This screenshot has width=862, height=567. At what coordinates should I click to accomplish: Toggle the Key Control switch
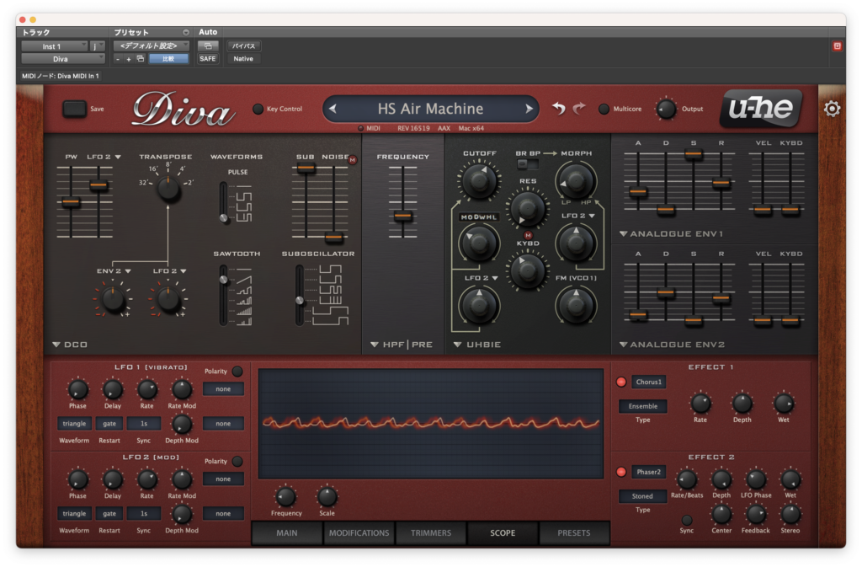pyautogui.click(x=258, y=109)
